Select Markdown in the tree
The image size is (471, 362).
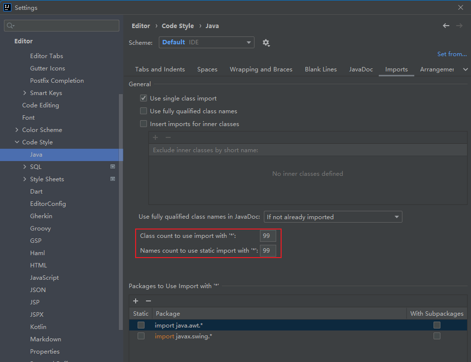pyautogui.click(x=45, y=339)
